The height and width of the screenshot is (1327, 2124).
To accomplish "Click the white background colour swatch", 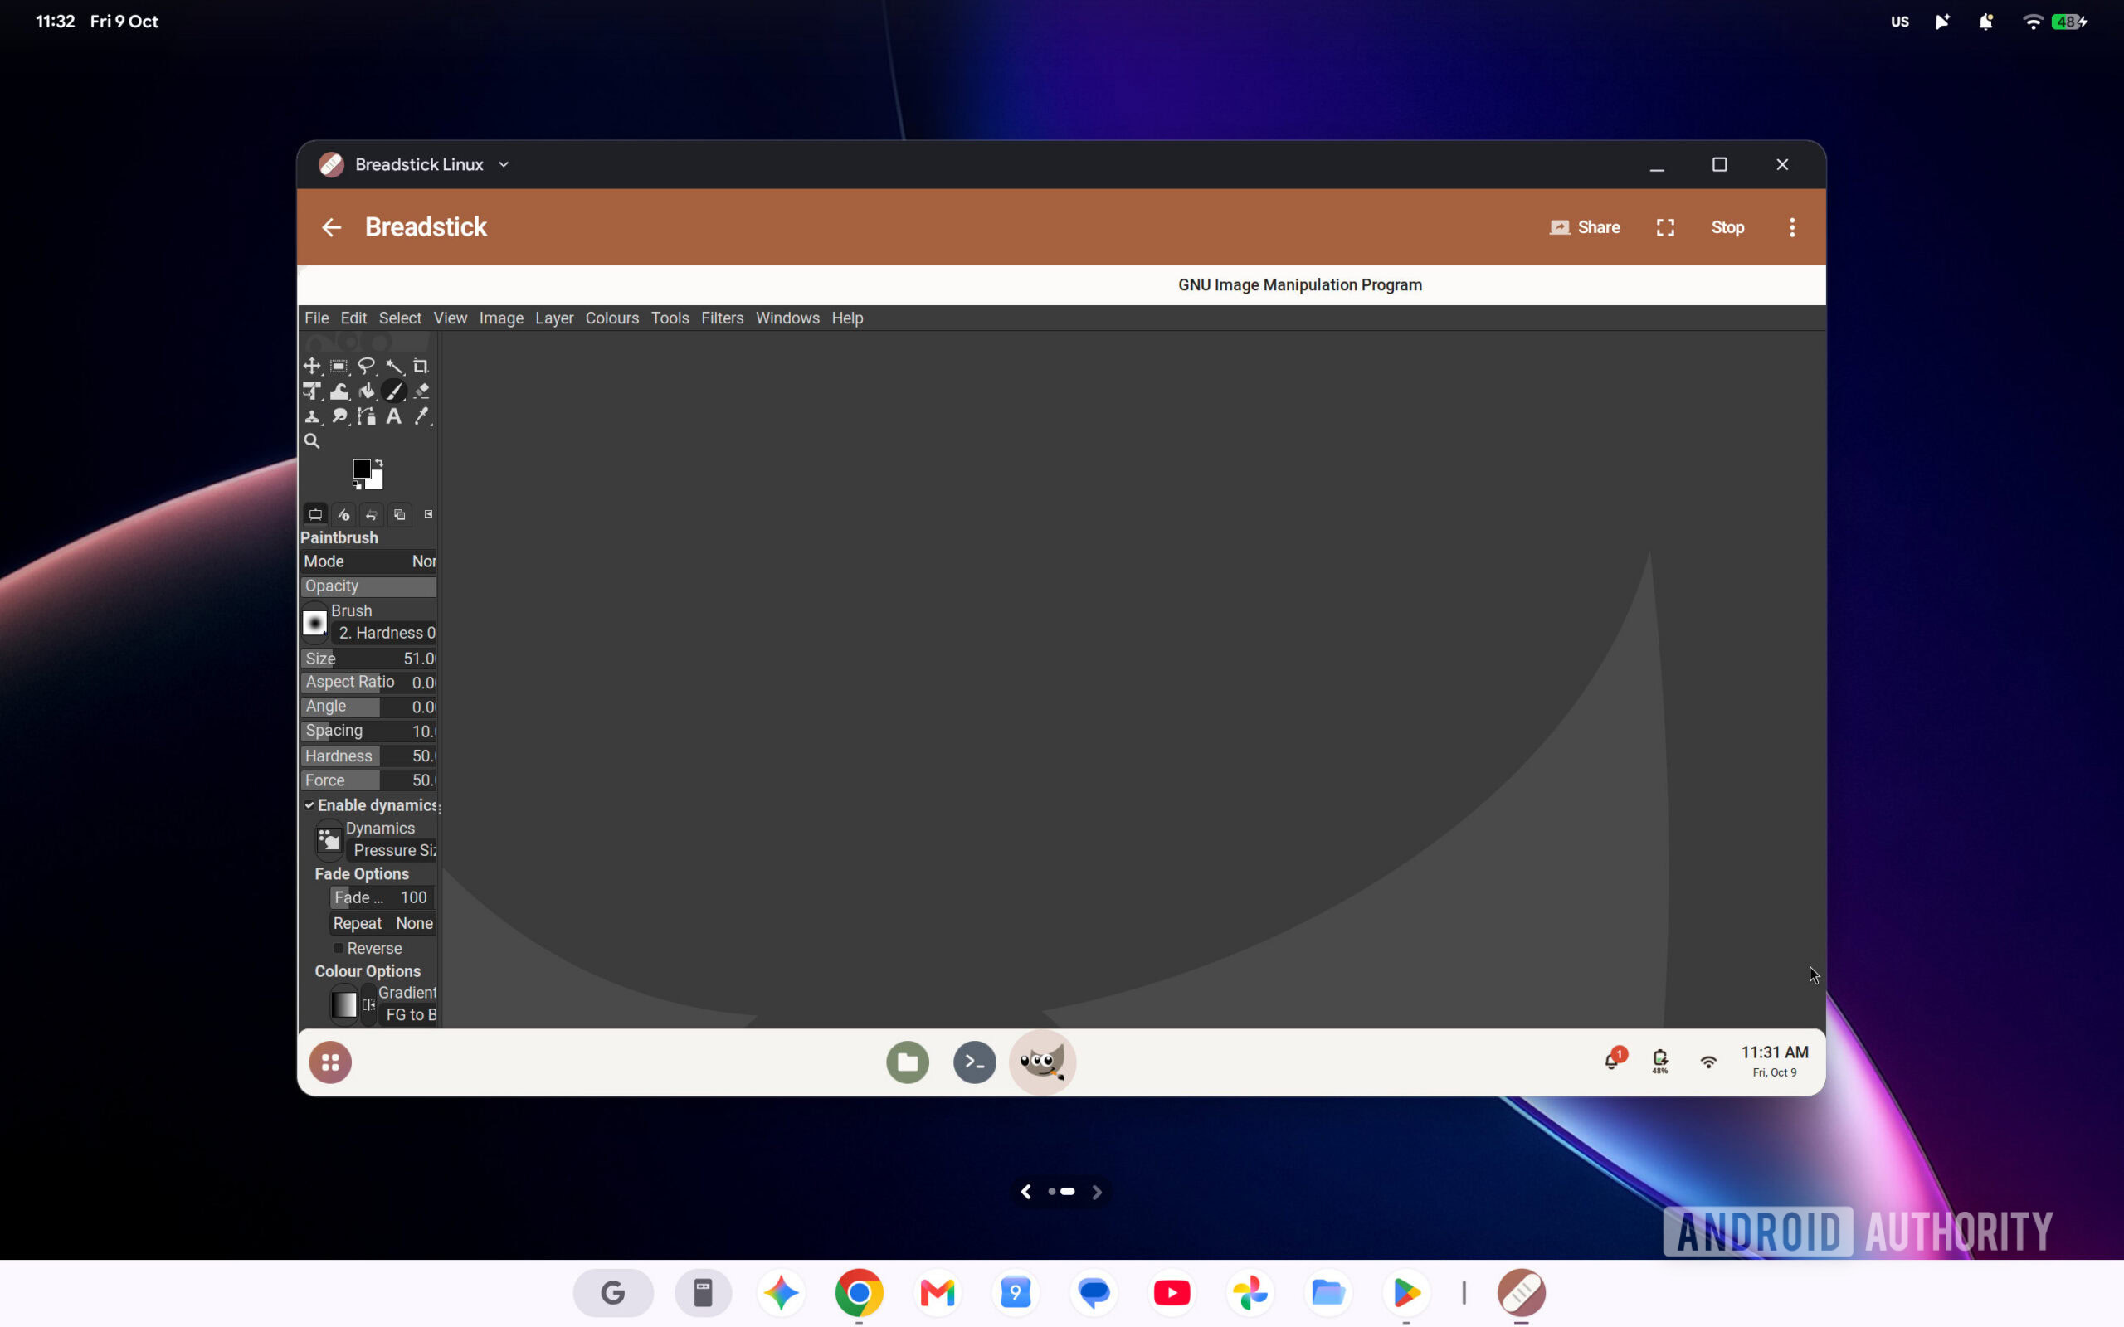I will 377,481.
